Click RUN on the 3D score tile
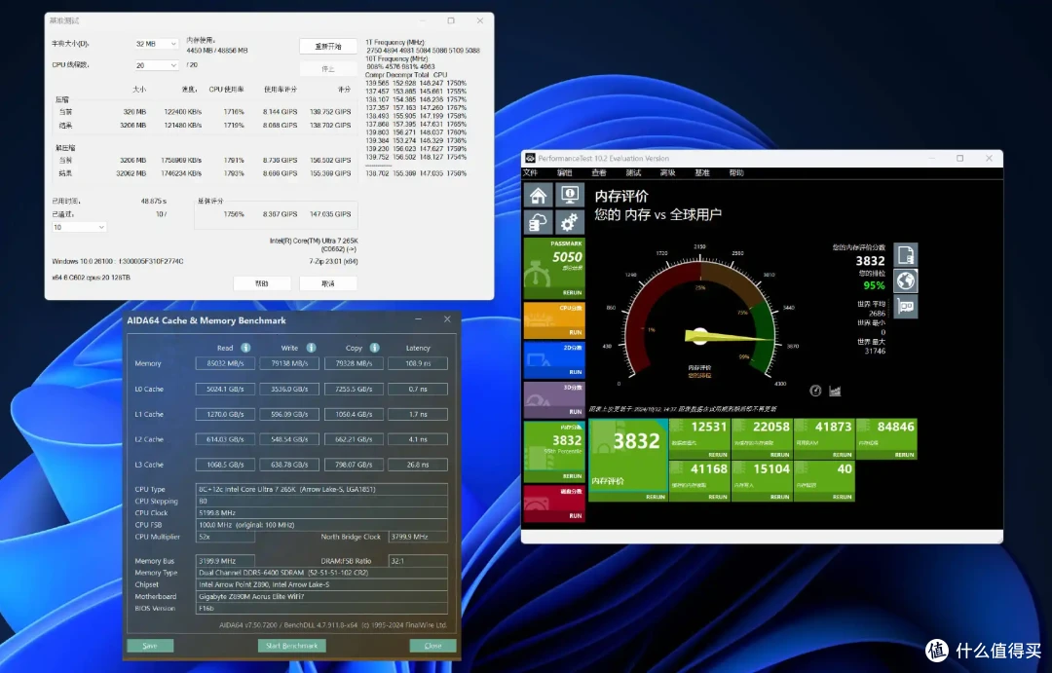The width and height of the screenshot is (1052, 673). pyautogui.click(x=576, y=411)
